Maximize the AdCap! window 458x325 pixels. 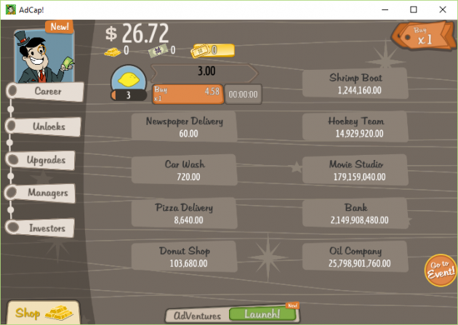[414, 9]
